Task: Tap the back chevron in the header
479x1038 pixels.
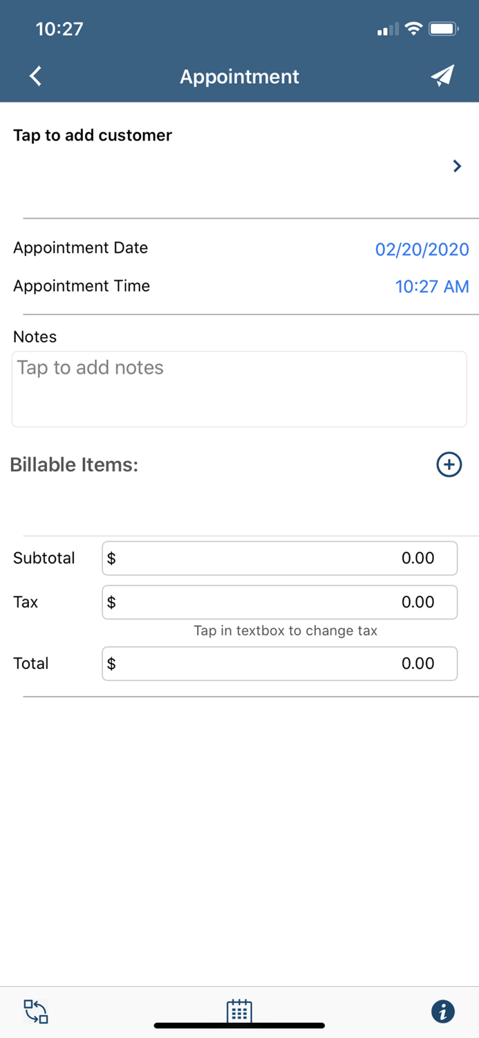Action: (x=35, y=76)
